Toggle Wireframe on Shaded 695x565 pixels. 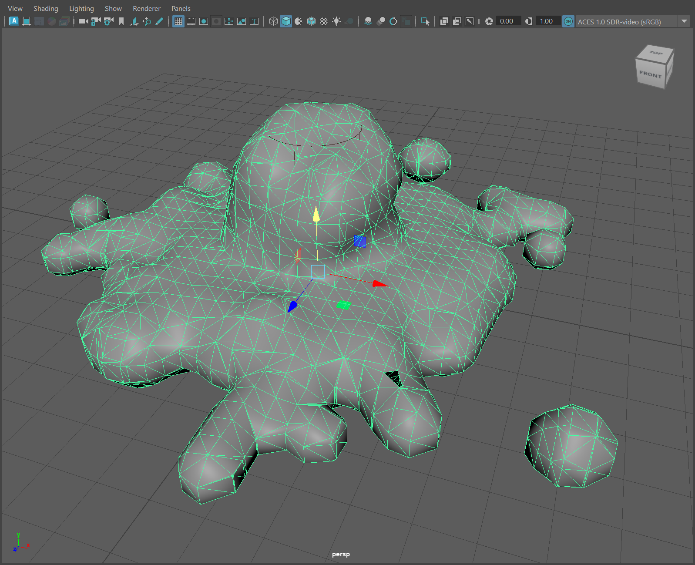311,21
